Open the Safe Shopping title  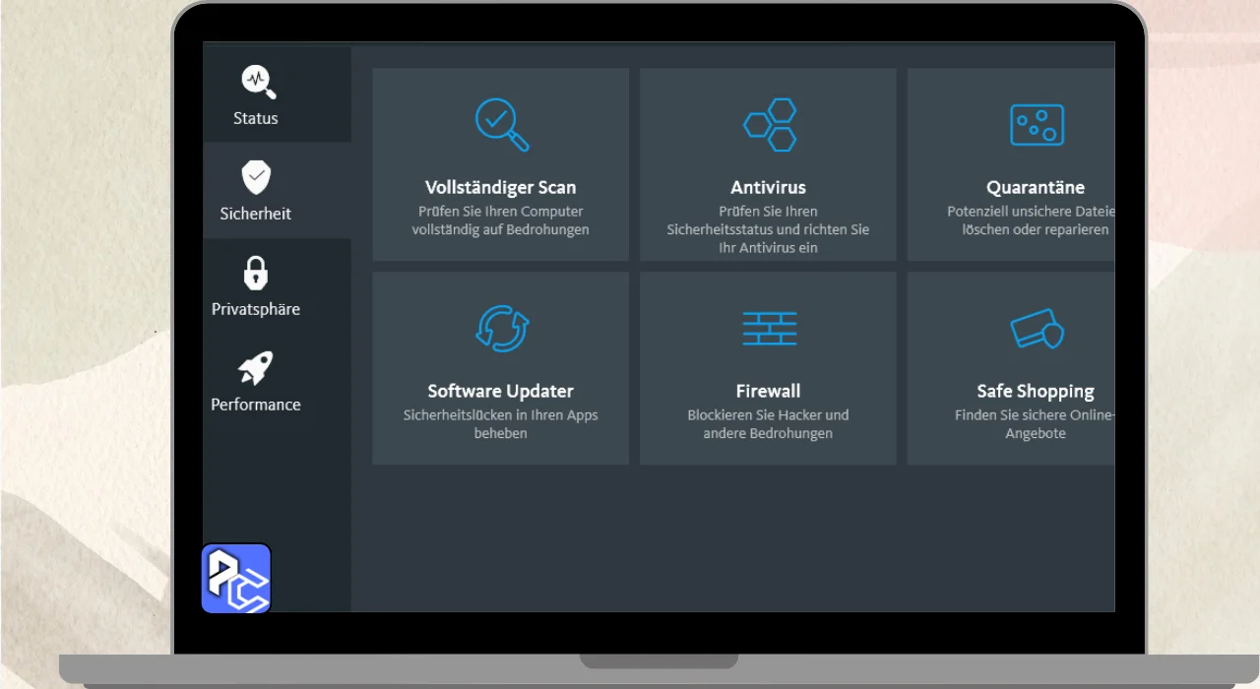(x=1036, y=391)
